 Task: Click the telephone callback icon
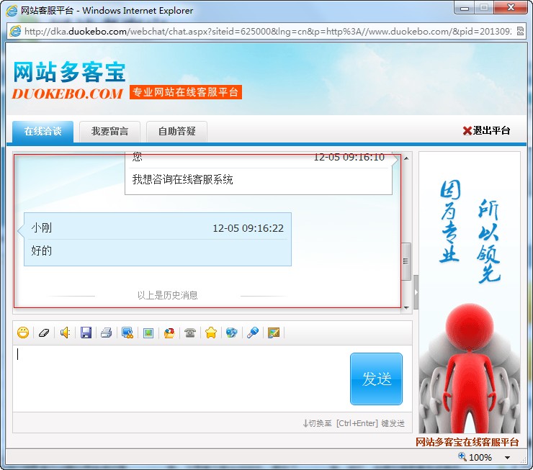point(190,333)
